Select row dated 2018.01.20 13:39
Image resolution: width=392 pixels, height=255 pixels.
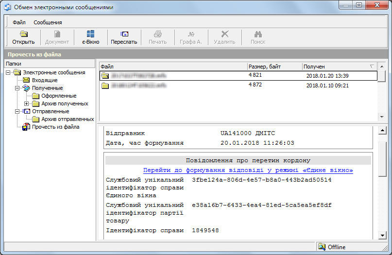(x=238, y=76)
